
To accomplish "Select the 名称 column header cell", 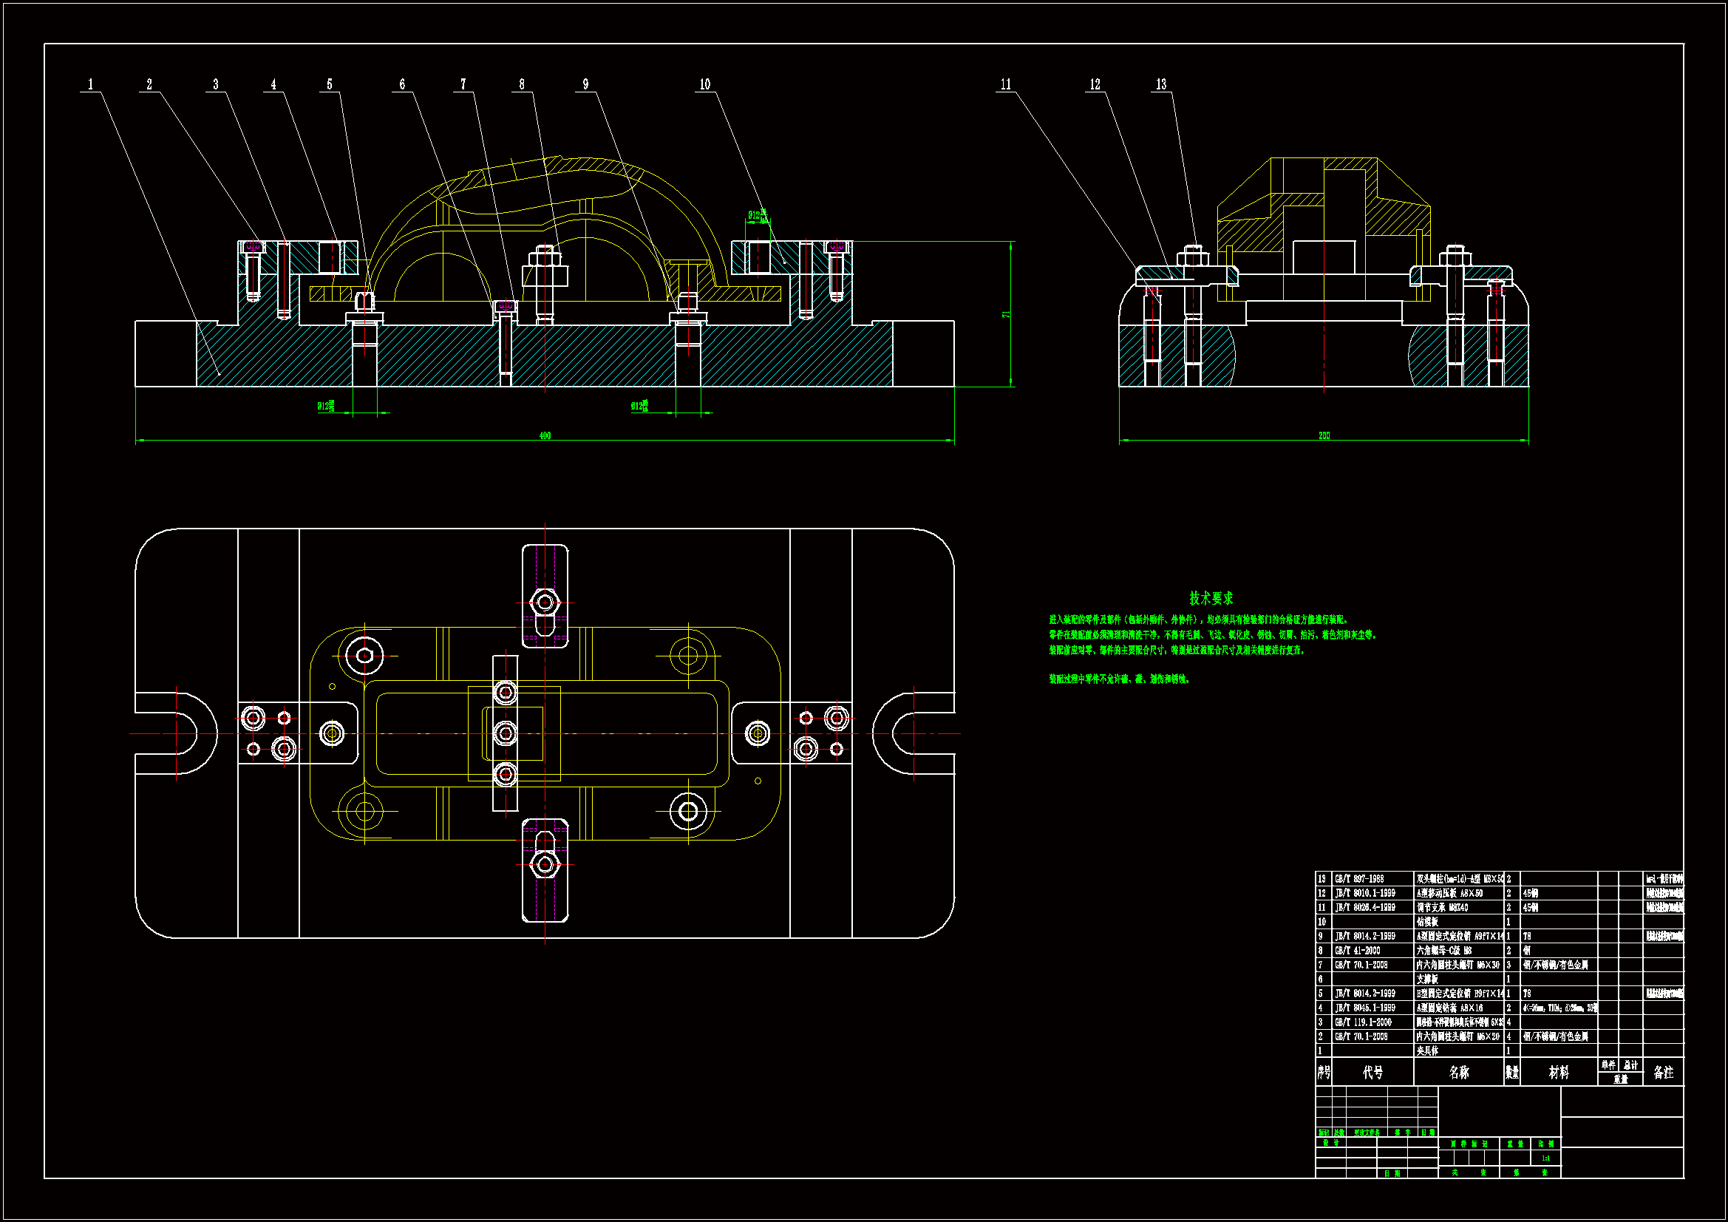I will tap(1458, 1072).
